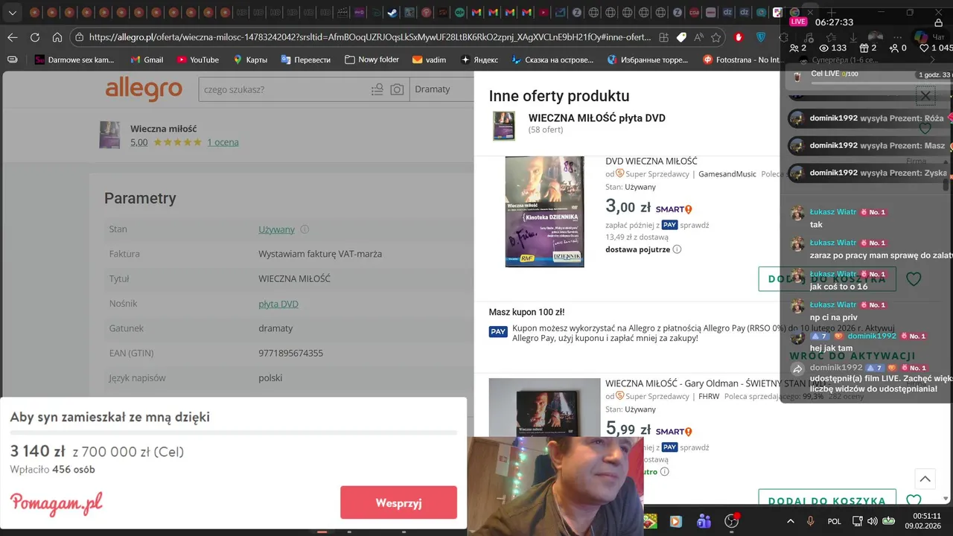Click seller name GamesandMusic
Viewport: 953px width, 536px height.
[x=727, y=174]
